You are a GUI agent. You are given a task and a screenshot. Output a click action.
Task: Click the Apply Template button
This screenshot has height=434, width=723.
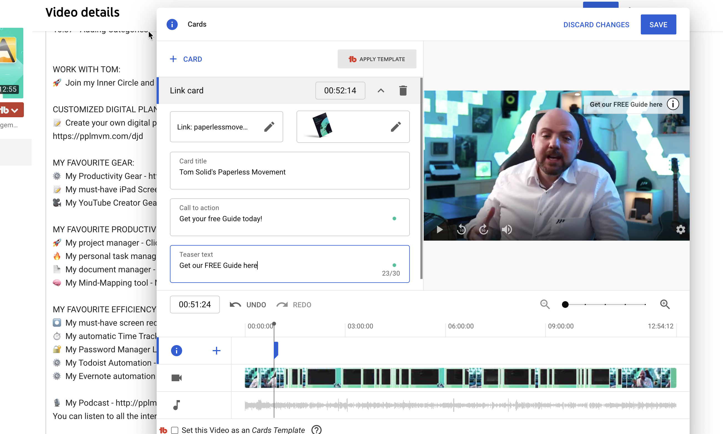pos(377,59)
